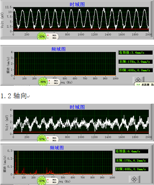Click the 1.2 轴向 section heading
The image size is (154, 185).
(14, 96)
